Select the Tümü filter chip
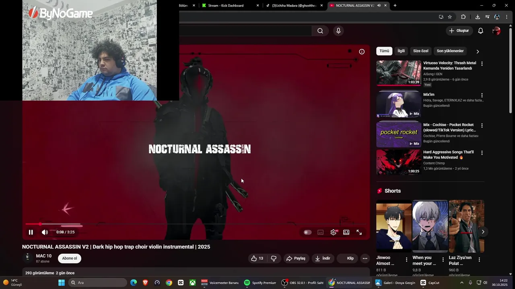This screenshot has width=515, height=289. click(x=384, y=51)
